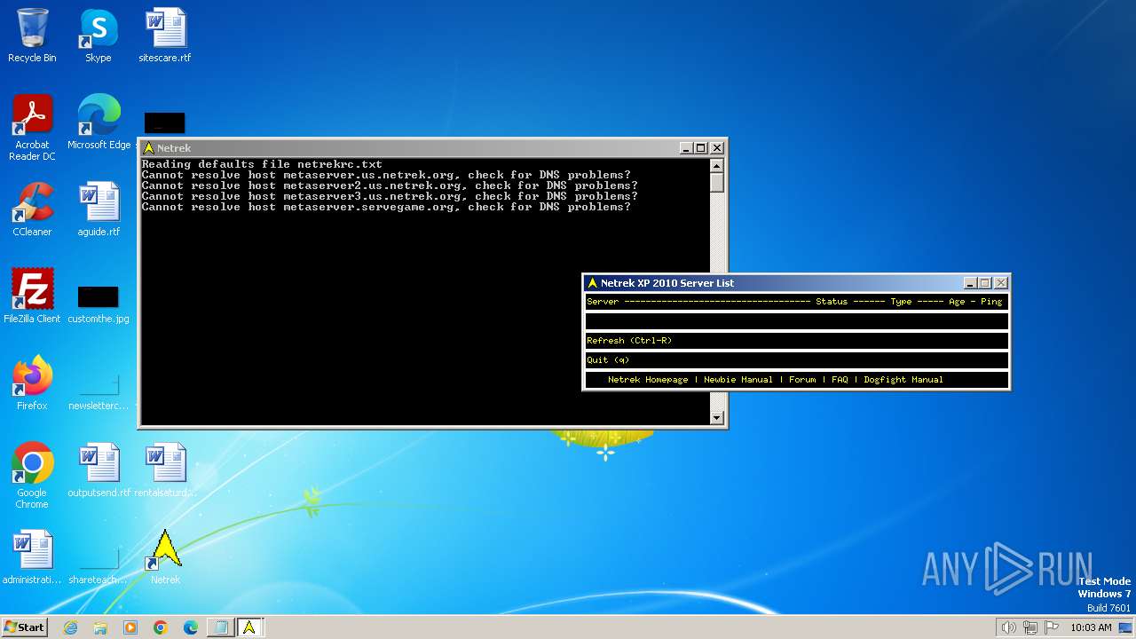Open the Netrek Homepage link
Screen dimensions: 1136x639
point(648,380)
